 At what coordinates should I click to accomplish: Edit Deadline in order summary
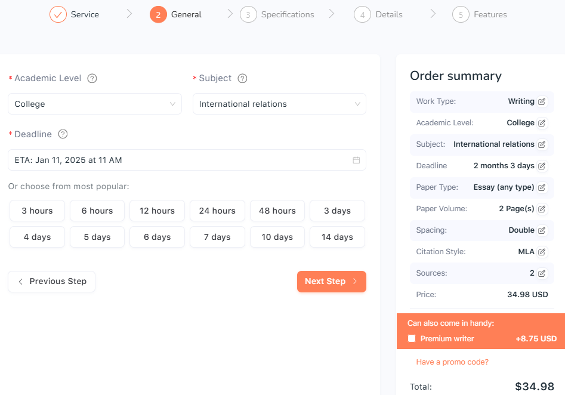pyautogui.click(x=542, y=166)
